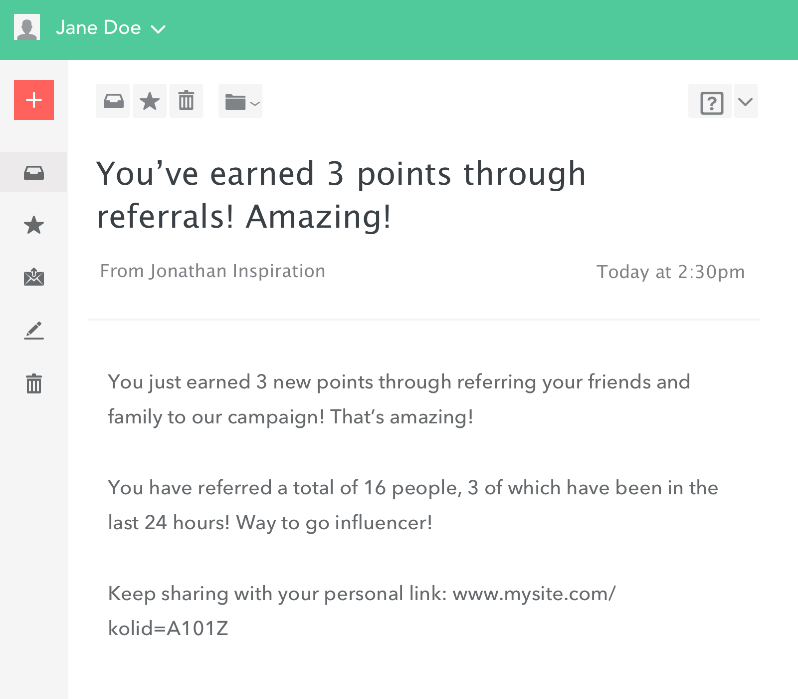Open the Inbox in the sidebar
Viewport: 798px width, 699px height.
pyautogui.click(x=34, y=173)
